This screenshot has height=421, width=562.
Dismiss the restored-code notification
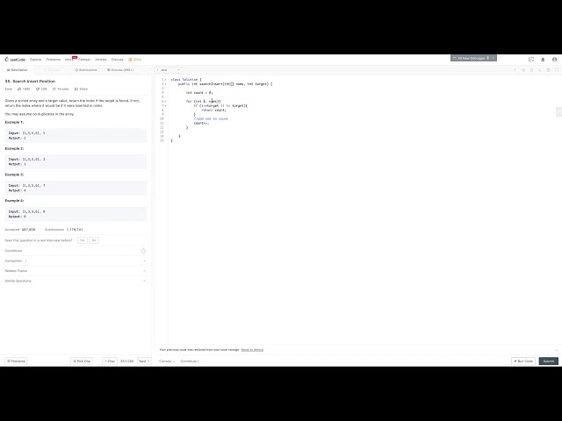[557, 350]
